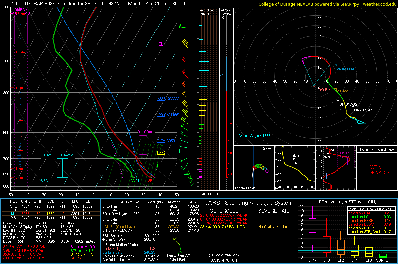This screenshot has height=264, width=398.
Task: Select the magenta 'EL' marker on the skew-T
Action: pyautogui.click(x=161, y=44)
